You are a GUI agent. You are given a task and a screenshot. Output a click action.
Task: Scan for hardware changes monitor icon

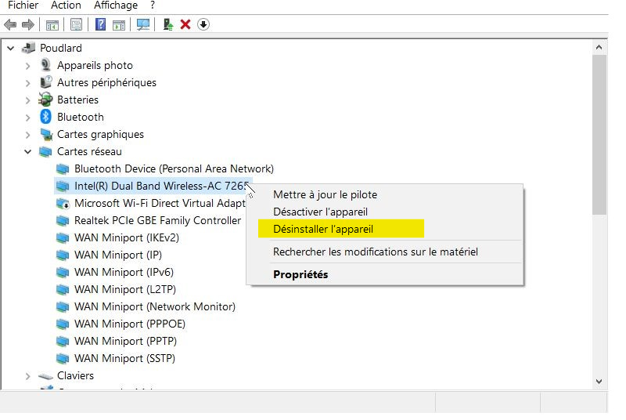click(143, 25)
